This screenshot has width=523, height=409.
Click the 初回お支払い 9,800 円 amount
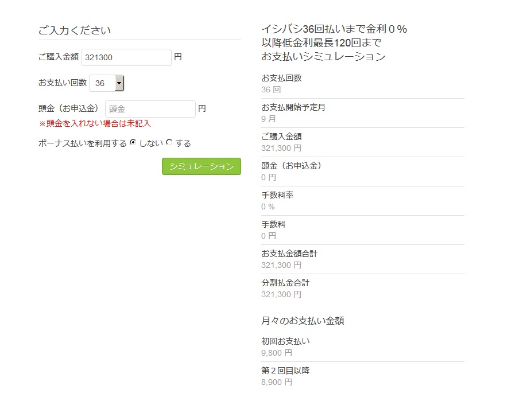pyautogui.click(x=277, y=353)
